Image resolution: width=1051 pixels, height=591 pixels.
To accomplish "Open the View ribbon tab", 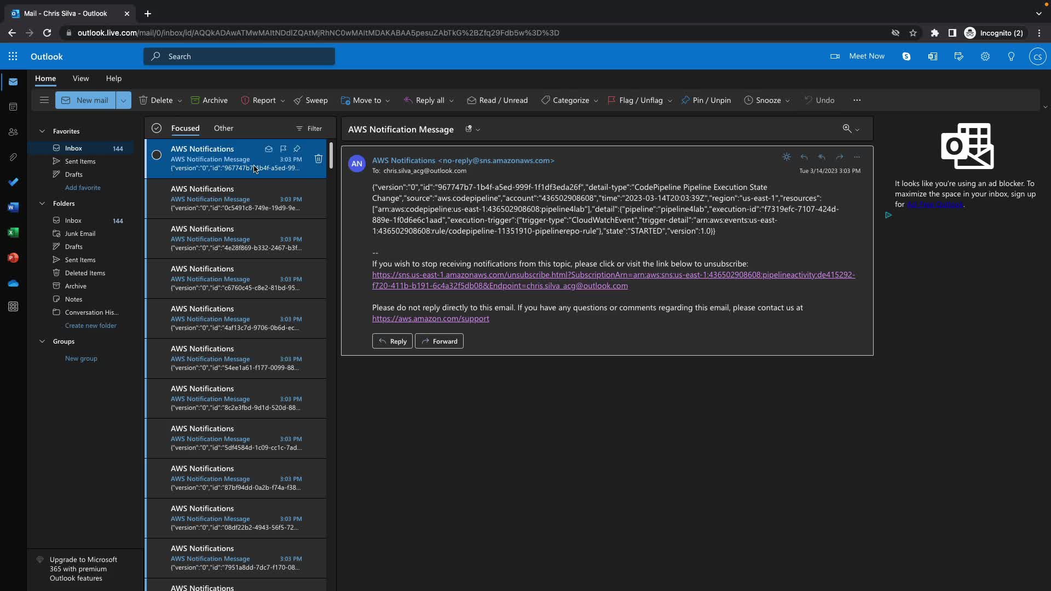I will [x=80, y=78].
